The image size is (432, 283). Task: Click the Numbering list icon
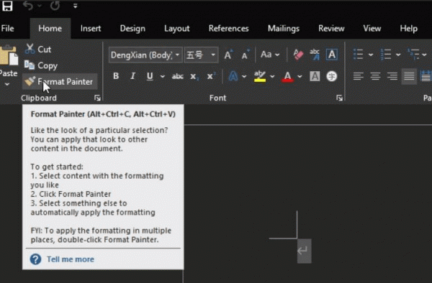(x=385, y=55)
